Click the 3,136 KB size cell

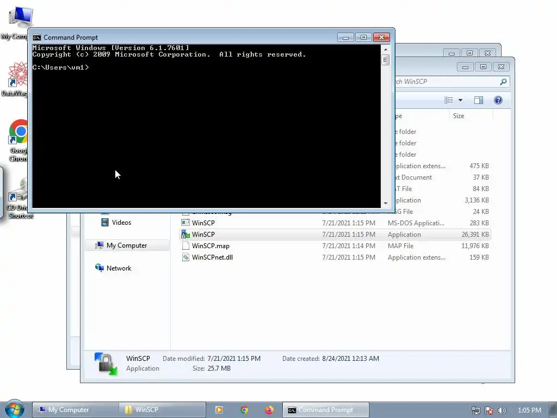click(x=476, y=200)
